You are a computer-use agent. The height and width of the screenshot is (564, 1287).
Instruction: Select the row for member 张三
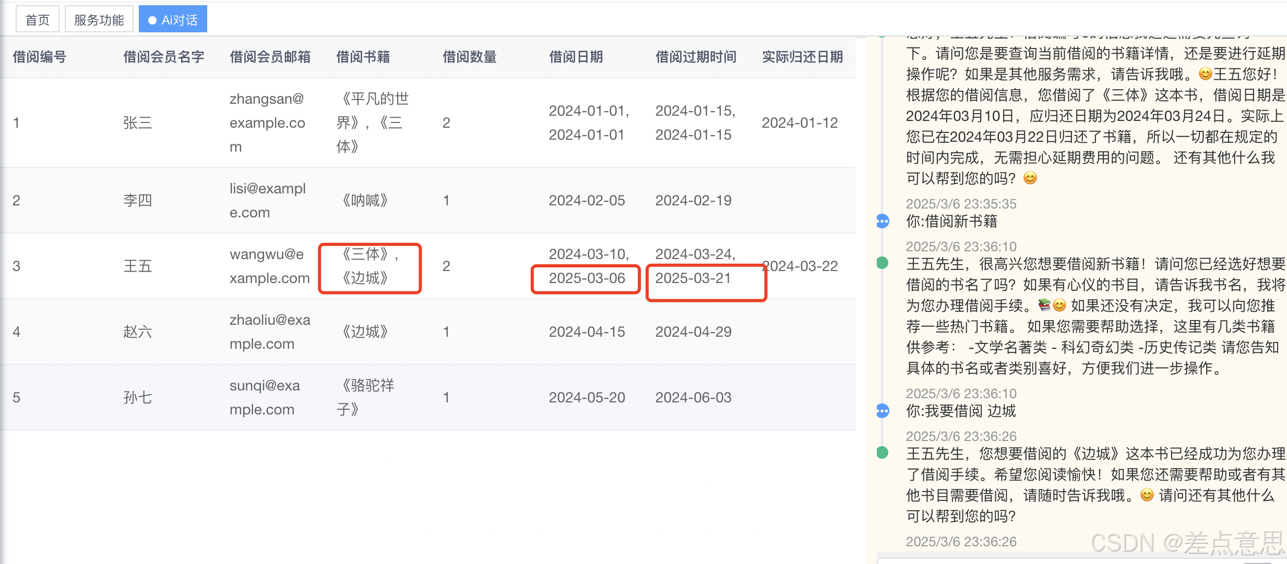[x=138, y=122]
